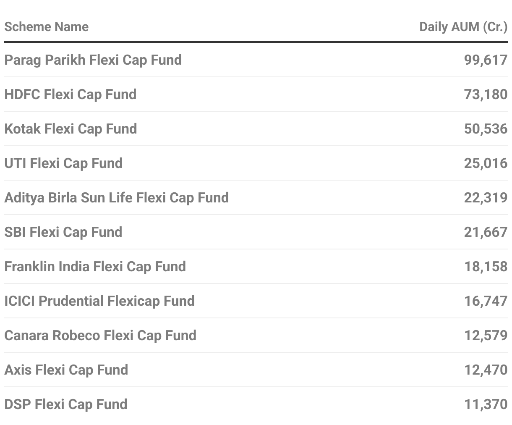The height and width of the screenshot is (425, 512).
Task: Click the 11,370 AUM value
Action: (486, 404)
